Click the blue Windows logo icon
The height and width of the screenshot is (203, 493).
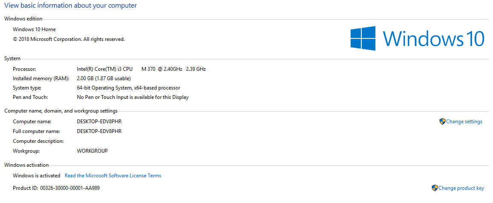[363, 38]
